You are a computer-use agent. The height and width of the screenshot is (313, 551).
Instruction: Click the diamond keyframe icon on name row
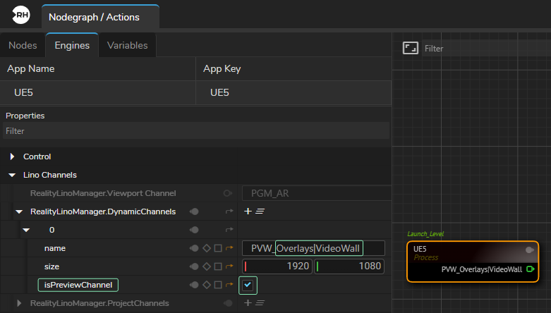206,248
